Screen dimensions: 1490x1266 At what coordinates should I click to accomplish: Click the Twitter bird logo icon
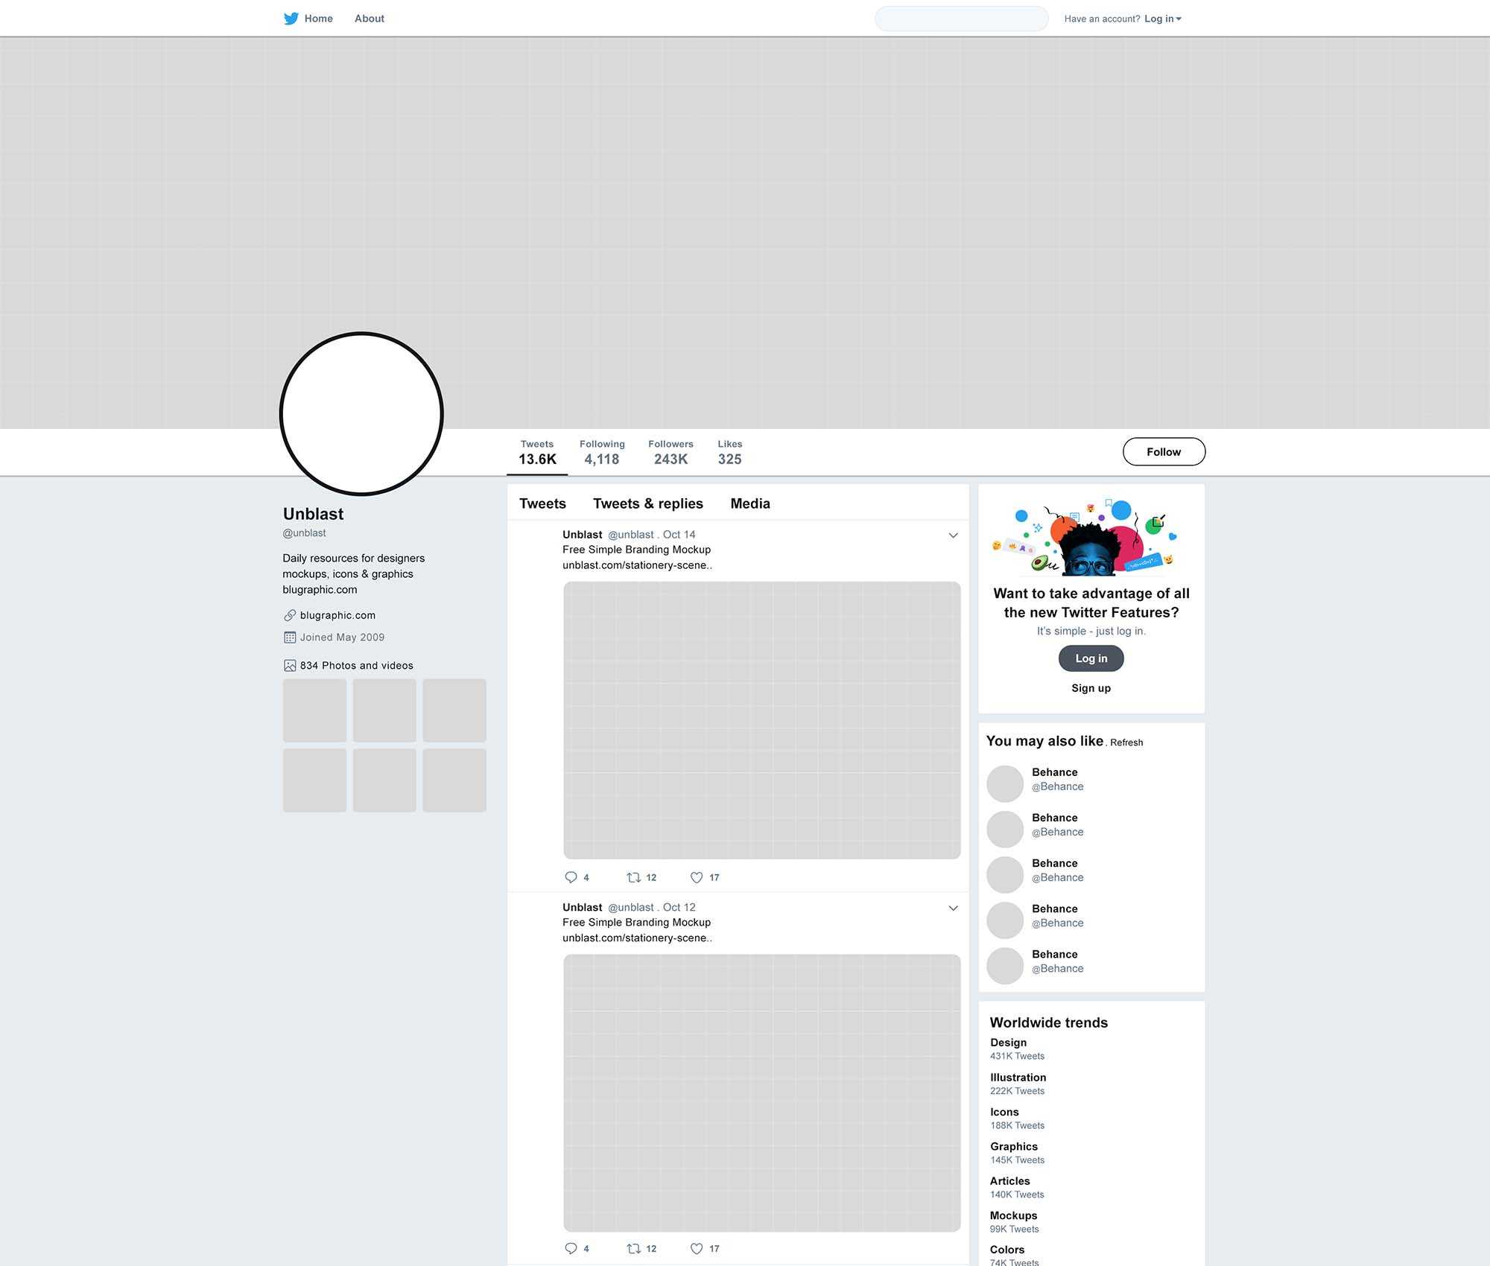(291, 18)
